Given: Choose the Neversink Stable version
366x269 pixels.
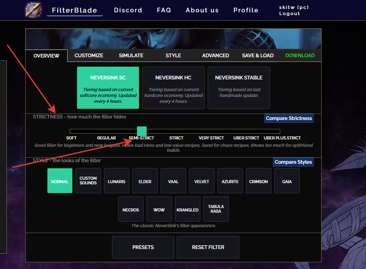Looking at the screenshot, I should click(239, 88).
